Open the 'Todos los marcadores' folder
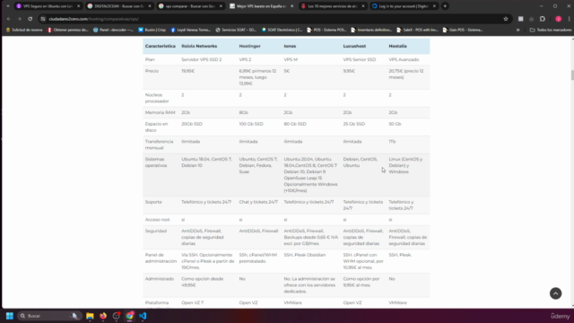The height and width of the screenshot is (323, 574). [550, 30]
